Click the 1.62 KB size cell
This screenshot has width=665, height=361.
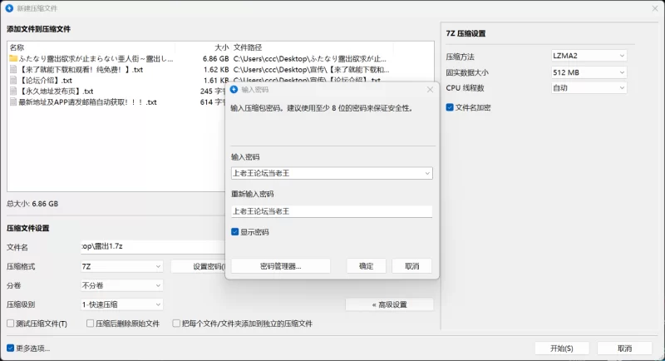coord(216,70)
